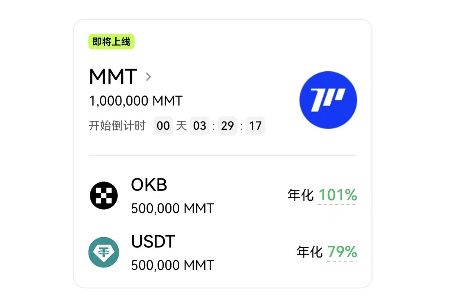Click the minutes countdown box showing 29
Screen dimensions: 471x299
coord(227,126)
